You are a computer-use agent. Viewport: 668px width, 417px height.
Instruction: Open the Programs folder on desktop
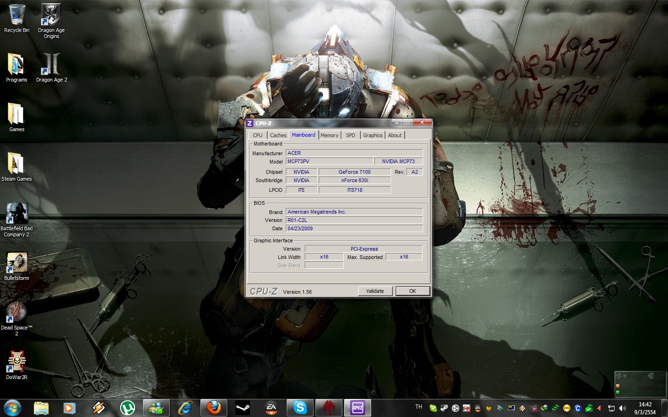point(17,68)
